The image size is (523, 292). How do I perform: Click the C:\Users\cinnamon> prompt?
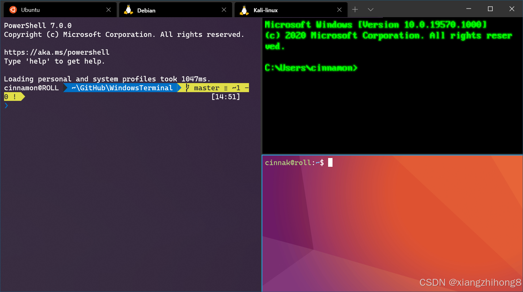[x=311, y=68]
